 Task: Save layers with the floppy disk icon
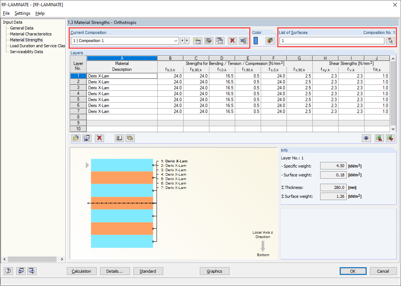(x=87, y=138)
